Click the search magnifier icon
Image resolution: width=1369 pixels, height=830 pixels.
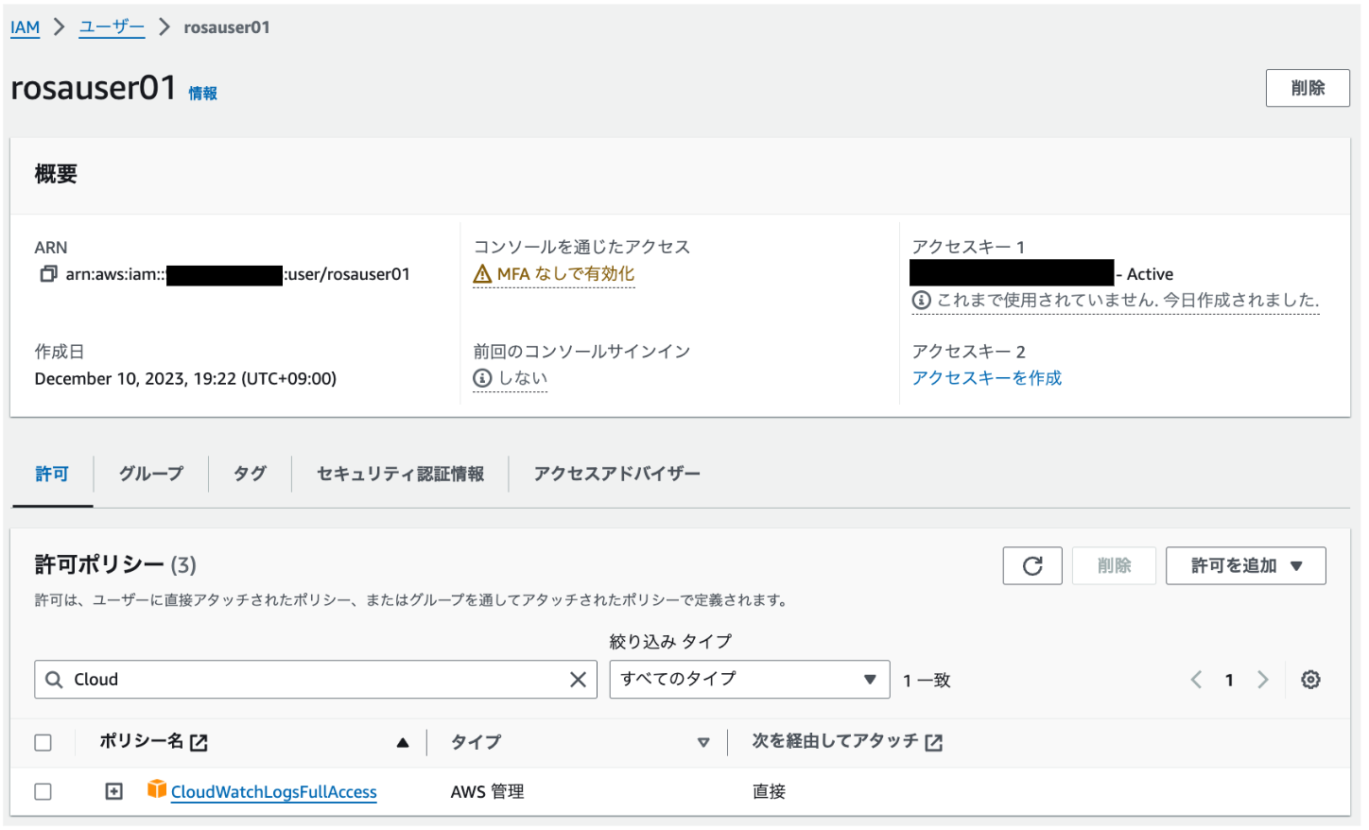[x=55, y=680]
